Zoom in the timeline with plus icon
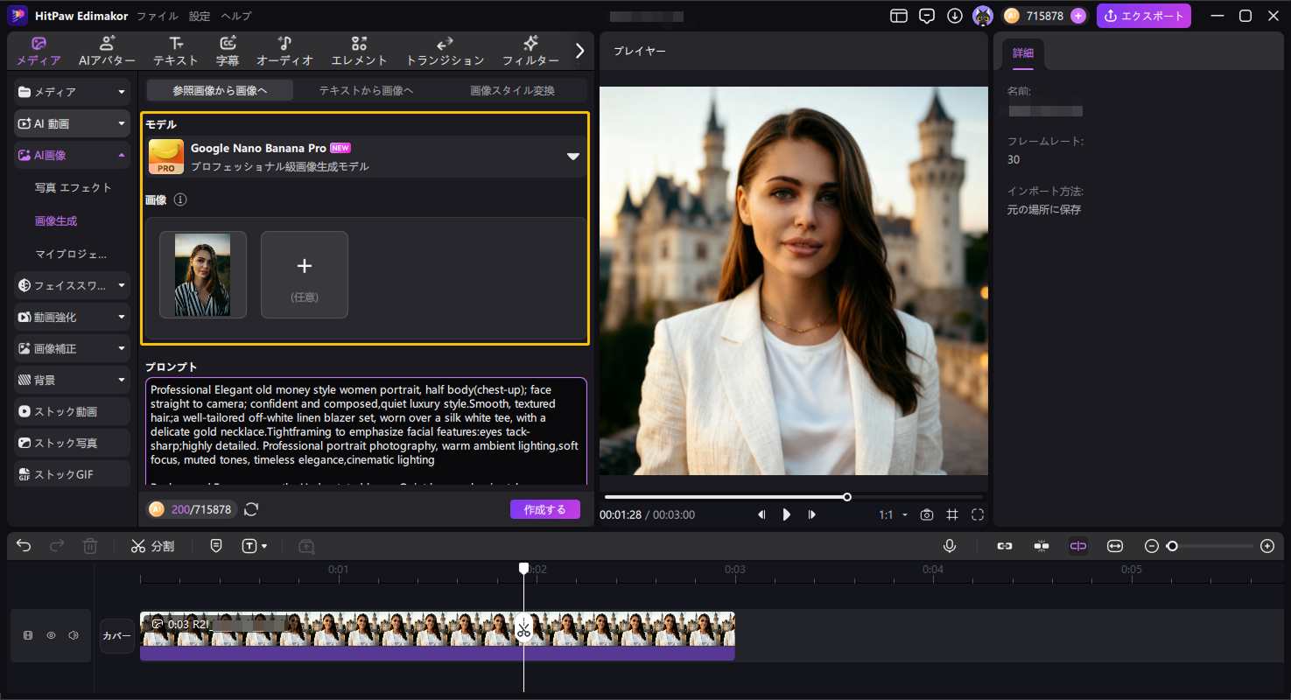The image size is (1291, 700). 1267,546
